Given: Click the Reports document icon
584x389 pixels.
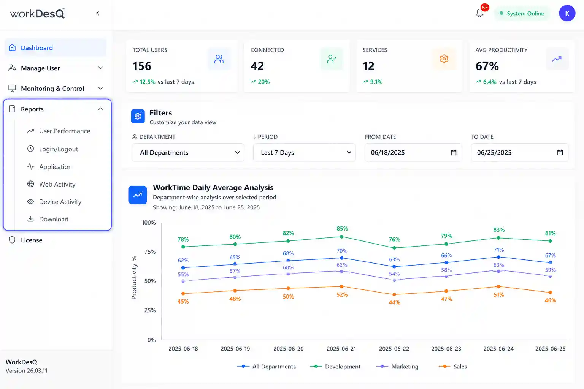Looking at the screenshot, I should click(x=12, y=109).
